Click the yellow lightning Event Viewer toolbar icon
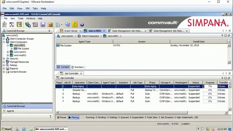Image resolution: width=233 pixels, height=131 pixels. (19, 24)
